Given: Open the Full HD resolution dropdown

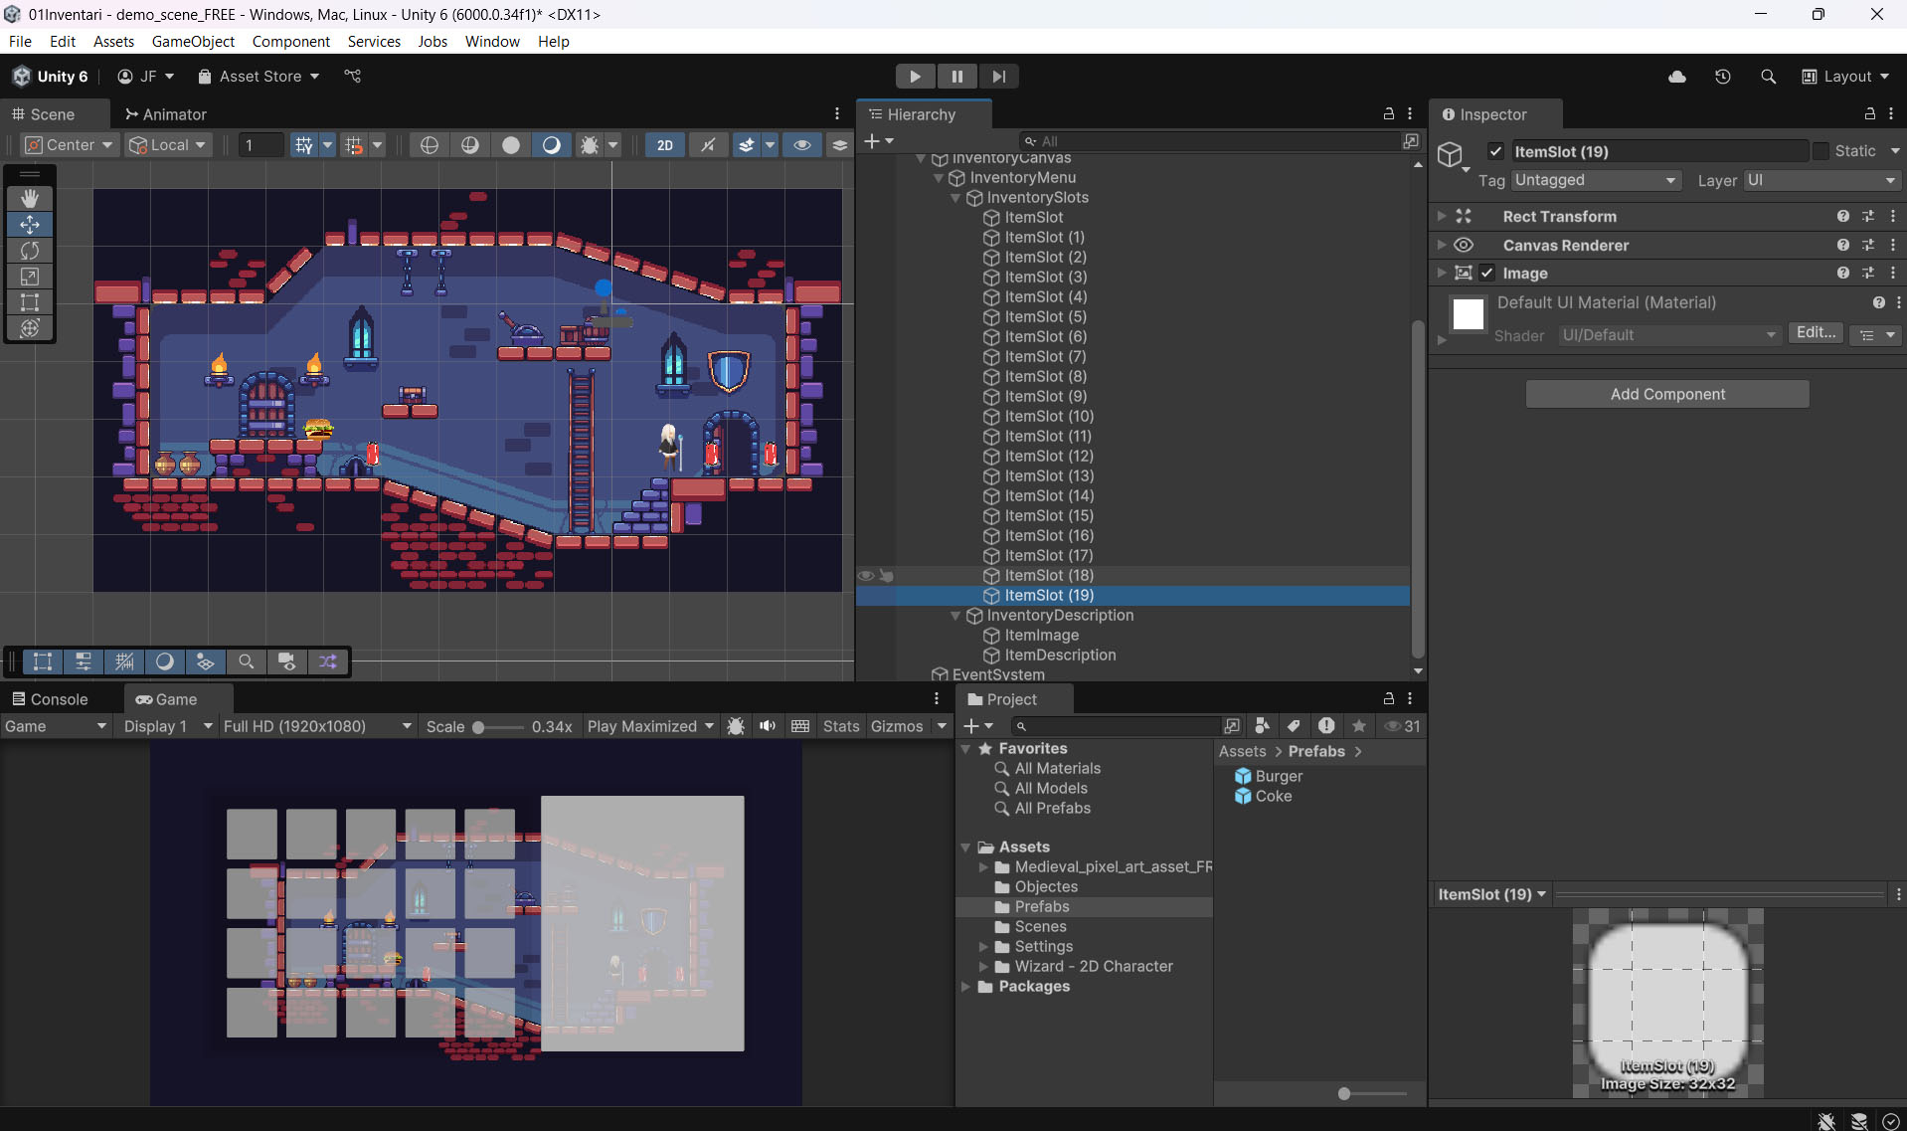Looking at the screenshot, I should pos(316,726).
